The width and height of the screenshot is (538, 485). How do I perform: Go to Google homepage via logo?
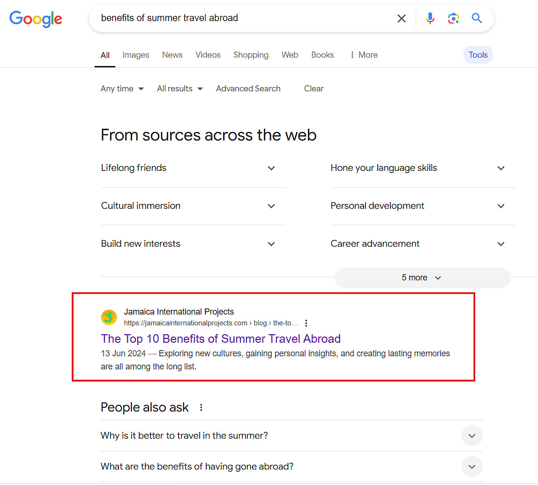[x=36, y=19]
